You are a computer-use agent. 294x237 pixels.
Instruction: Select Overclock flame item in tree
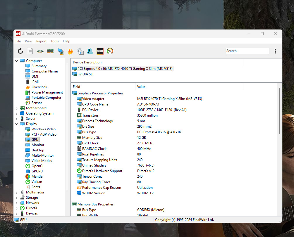[37, 87]
